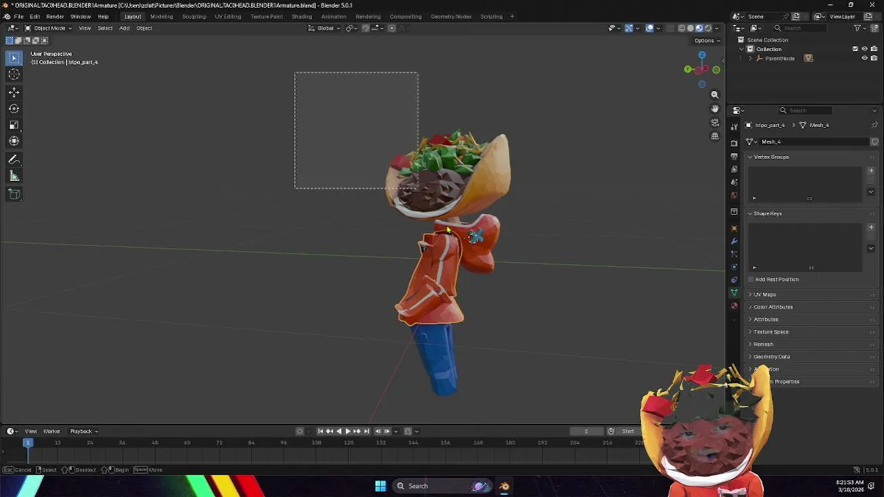This screenshot has width=884, height=497.
Task: Click the timeline Playback button
Action: [83, 431]
